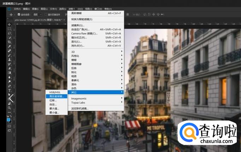241x152 pixels.
Task: Select the Lasso tool
Action: pyautogui.click(x=9, y=33)
